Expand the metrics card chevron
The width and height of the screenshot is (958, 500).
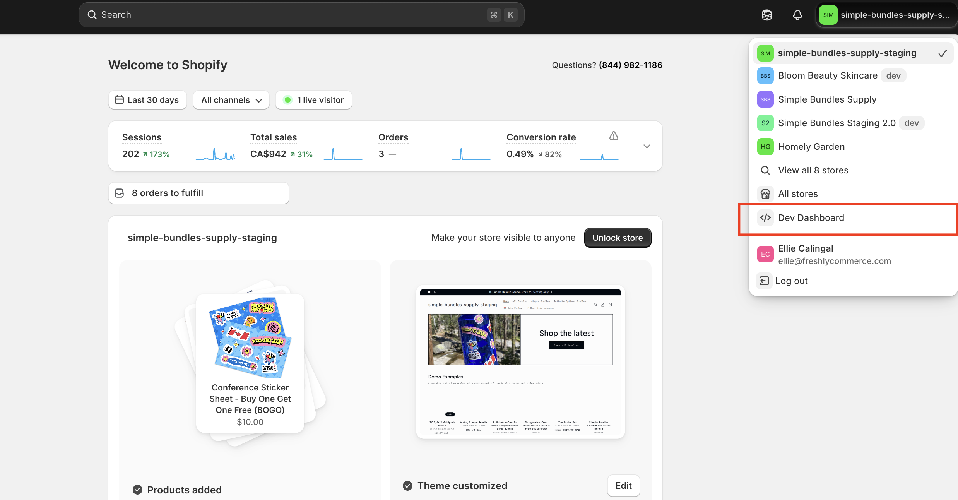647,146
